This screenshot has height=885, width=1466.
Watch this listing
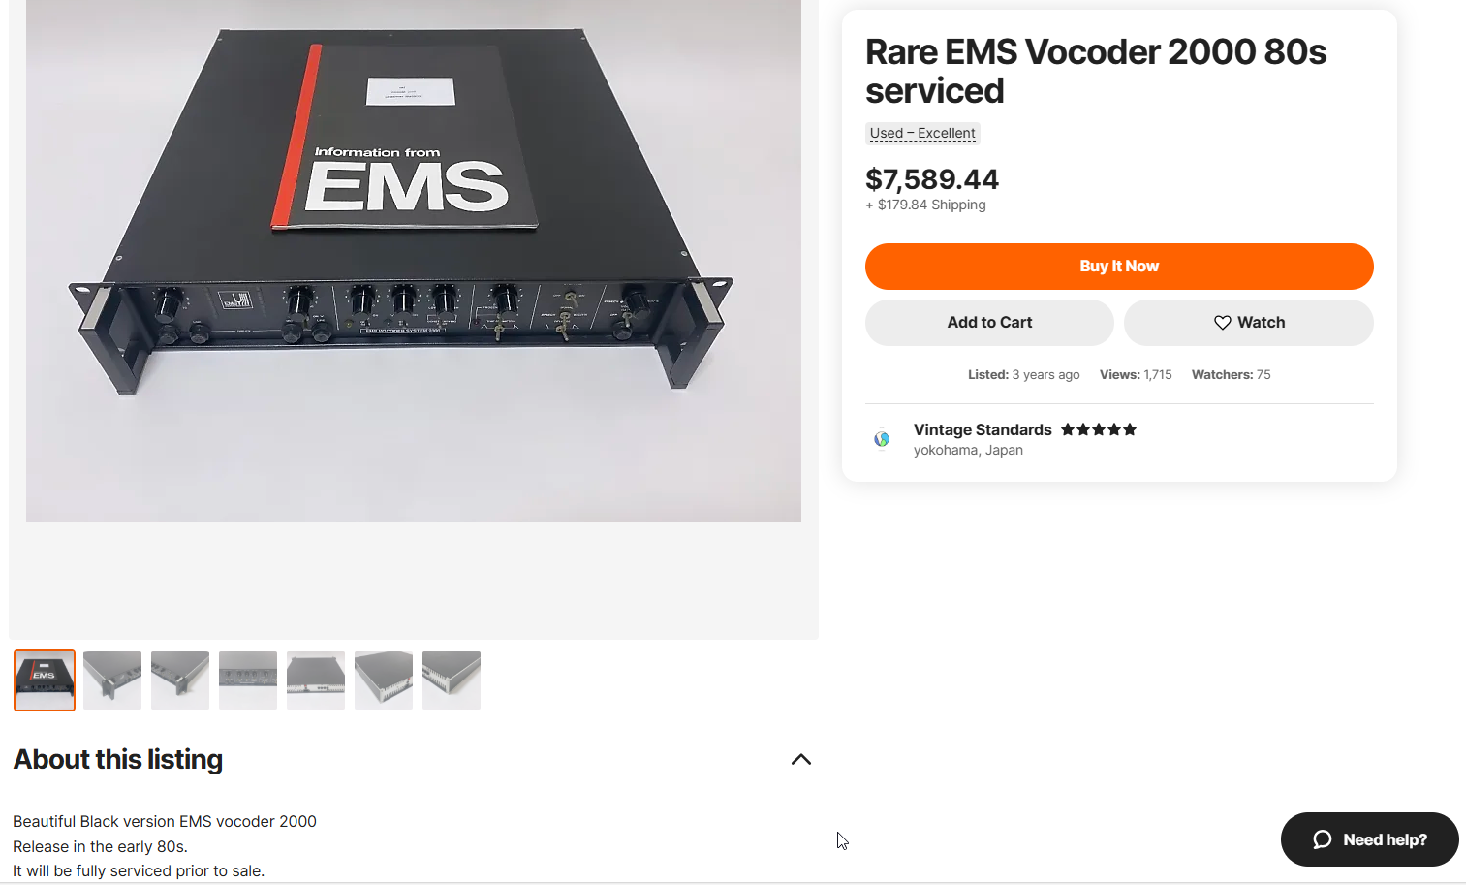pyautogui.click(x=1249, y=323)
